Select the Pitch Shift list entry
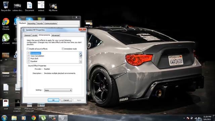This screenshot has height=121, width=215. (x=34, y=58)
